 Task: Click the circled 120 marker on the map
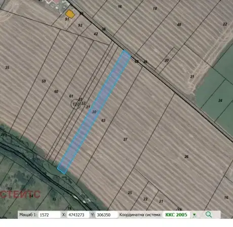point(75,104)
